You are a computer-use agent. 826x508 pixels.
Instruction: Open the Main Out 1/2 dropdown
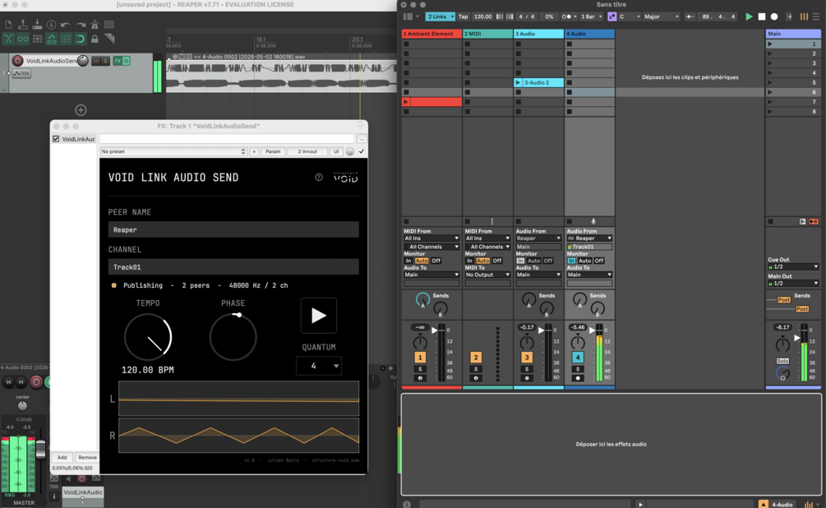[x=793, y=284]
